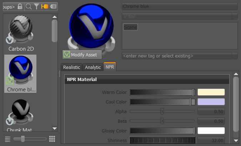Click the magnifier search icon
241x146 pixels.
pyautogui.click(x=29, y=6)
